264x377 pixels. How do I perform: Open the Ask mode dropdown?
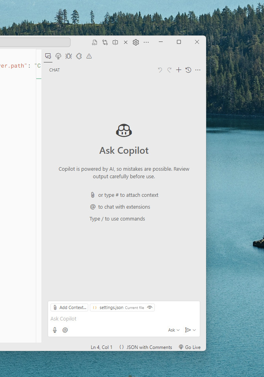[174, 330]
